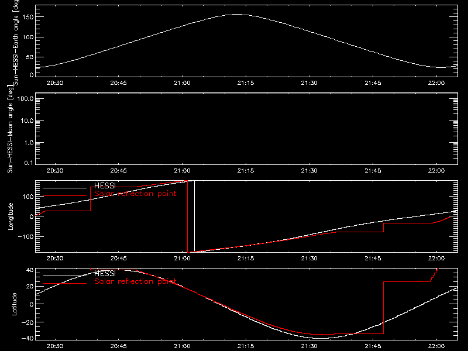468x351 pixels.
Task: Select HESSI legend text in Latitude plot
Action: coord(105,273)
